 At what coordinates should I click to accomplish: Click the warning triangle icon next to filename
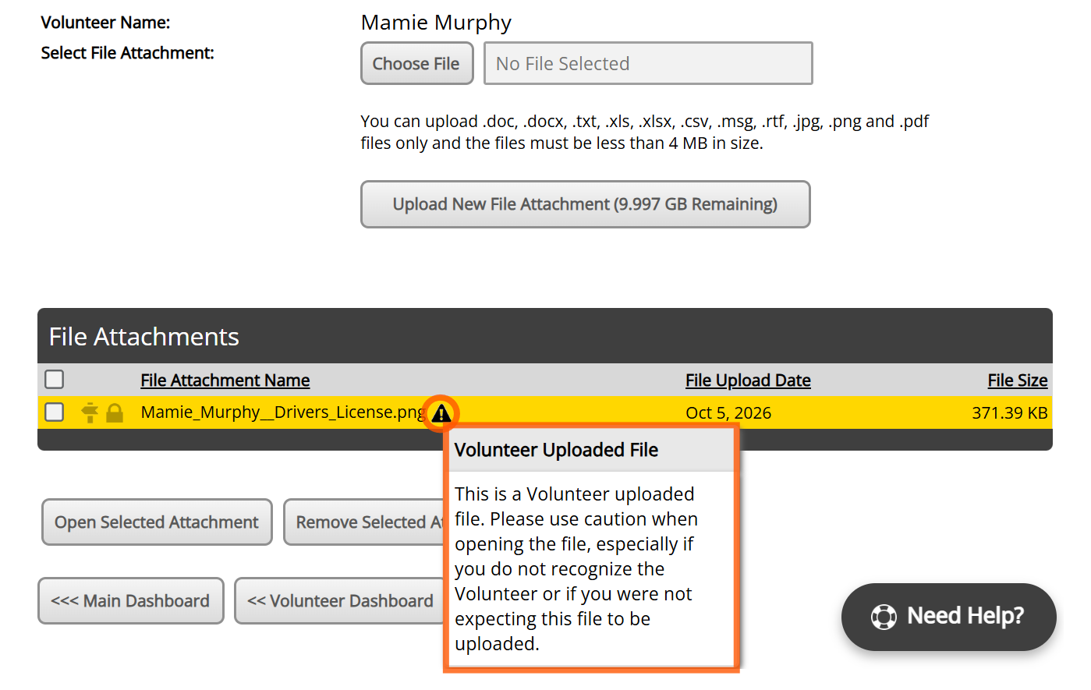coord(441,413)
